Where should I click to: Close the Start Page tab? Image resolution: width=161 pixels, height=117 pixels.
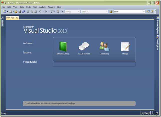click(x=17, y=18)
